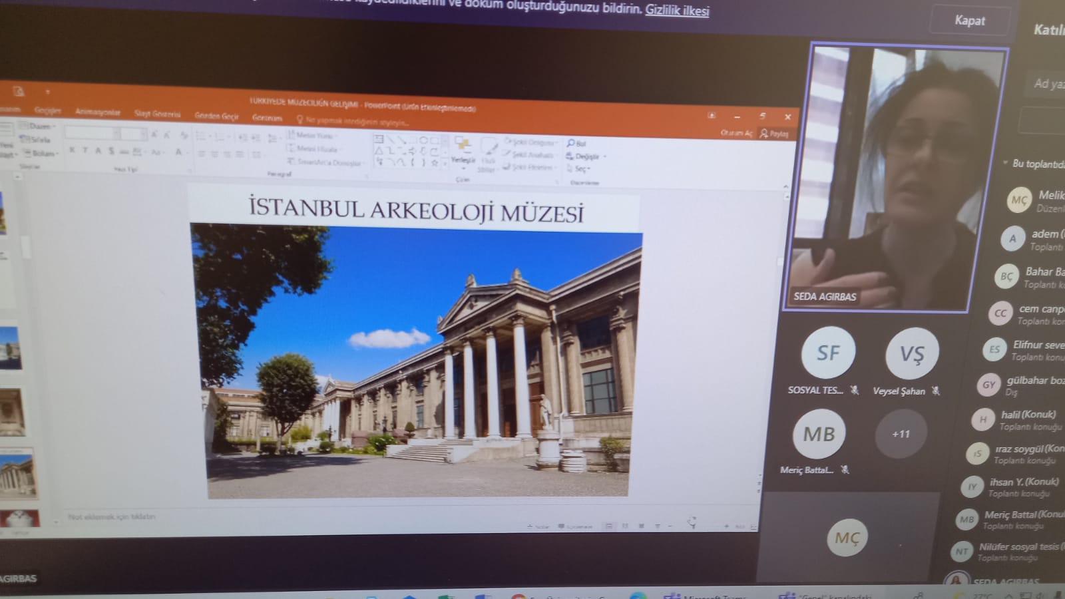Click the MB Meriç Battal avatar tile
Screen dimensions: 1065x599
point(819,434)
